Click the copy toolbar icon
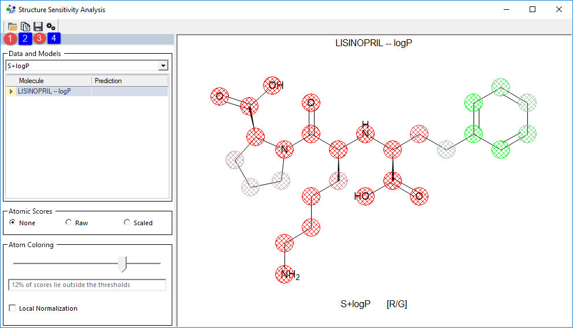 tap(25, 27)
